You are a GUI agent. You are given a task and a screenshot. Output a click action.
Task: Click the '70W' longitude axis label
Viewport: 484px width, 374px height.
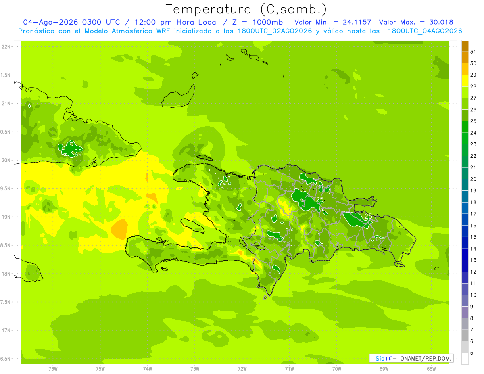(337, 368)
